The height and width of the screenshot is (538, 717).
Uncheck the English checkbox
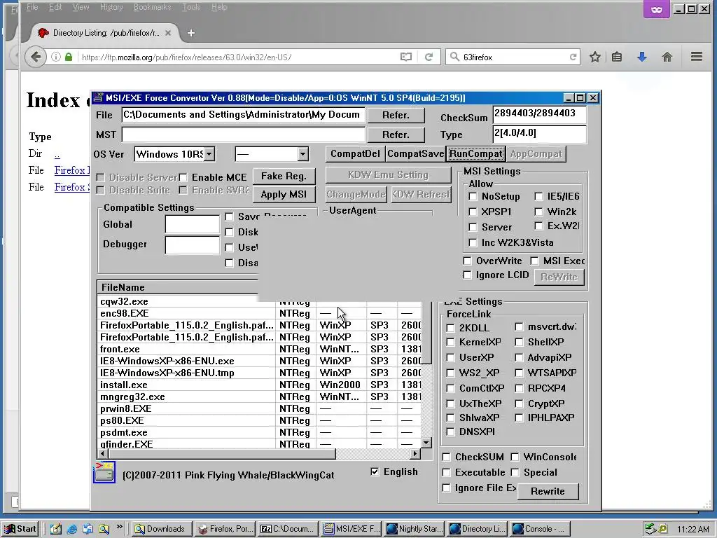(375, 471)
